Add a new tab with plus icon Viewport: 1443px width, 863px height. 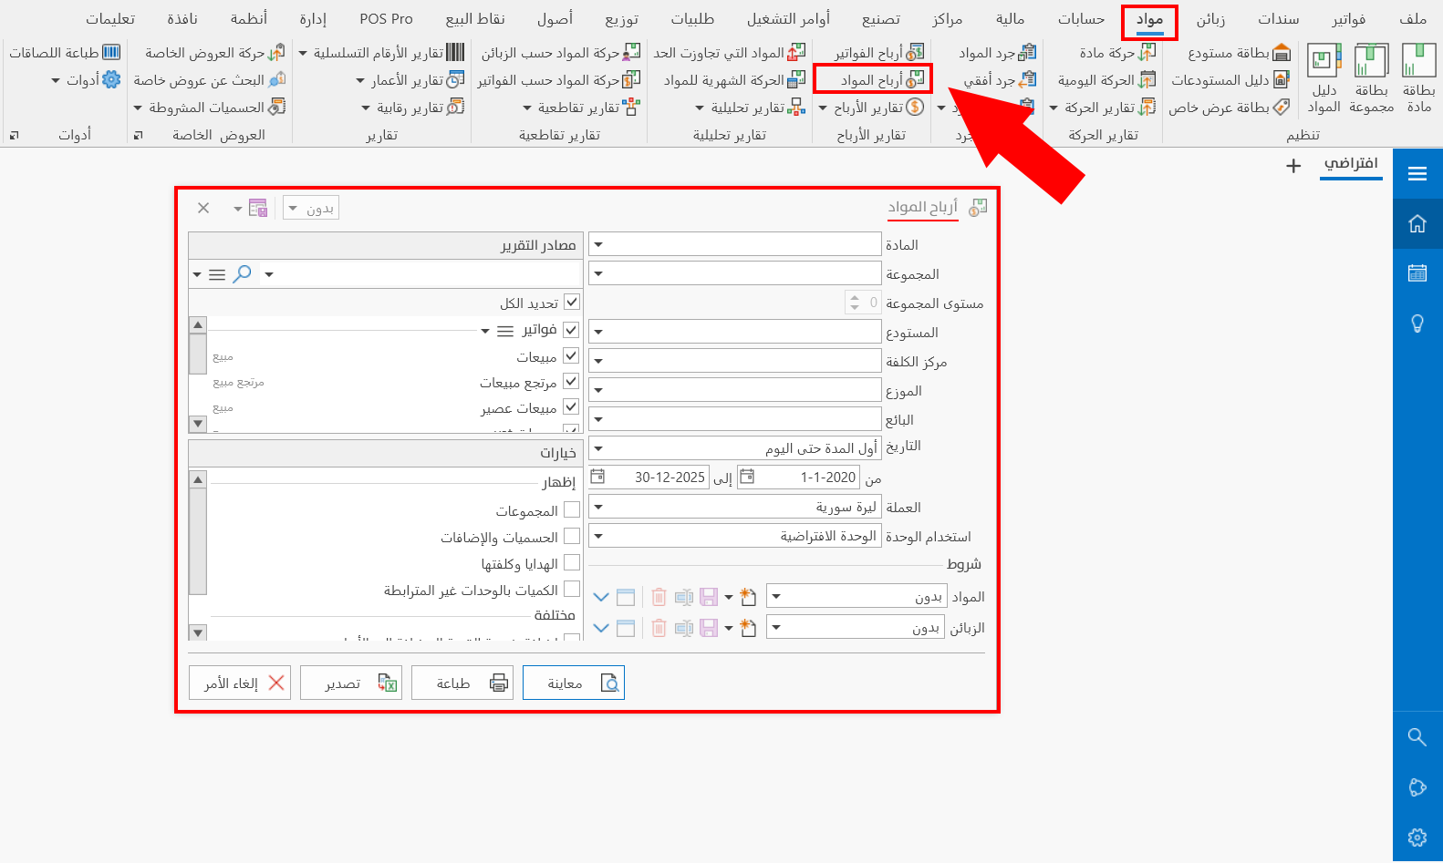(1293, 166)
